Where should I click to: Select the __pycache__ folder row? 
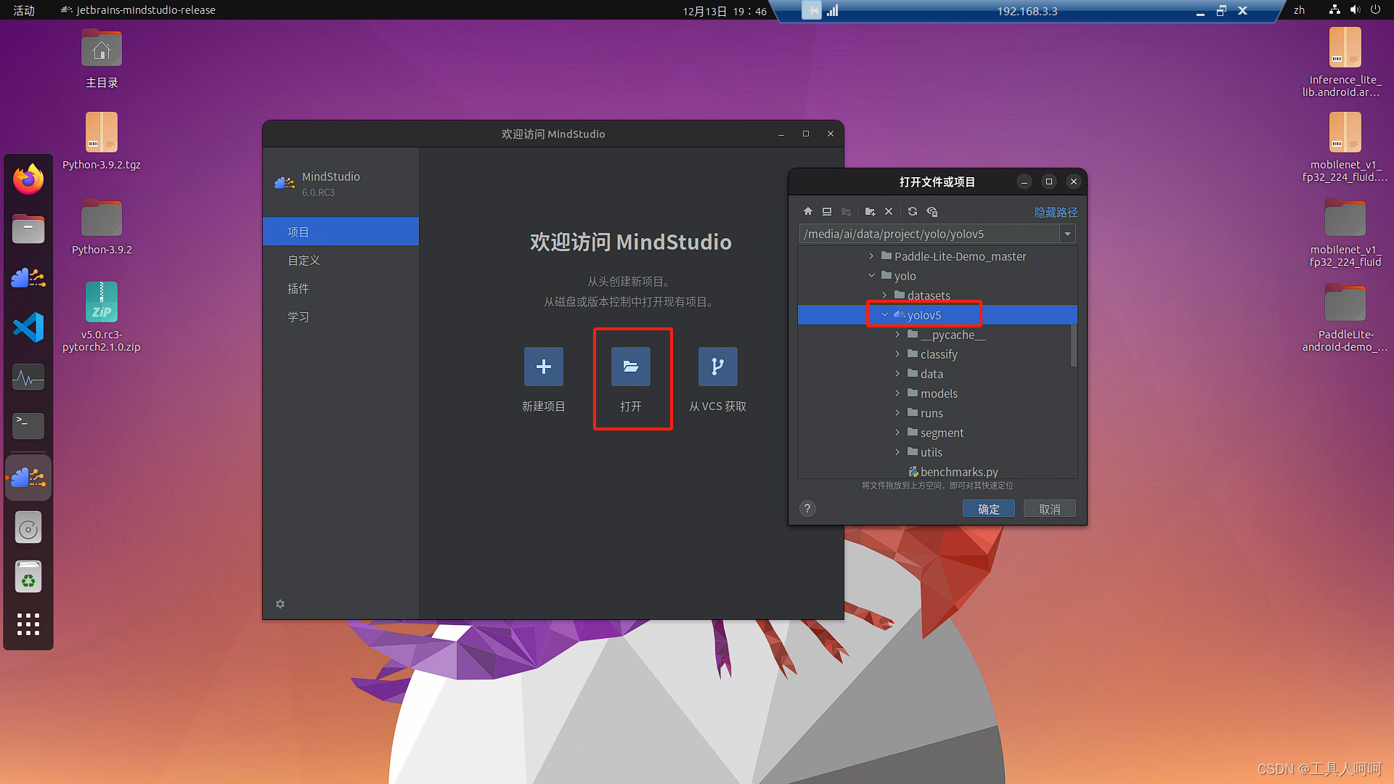pos(937,335)
